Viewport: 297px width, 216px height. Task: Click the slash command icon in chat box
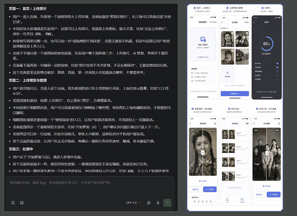tap(13, 203)
